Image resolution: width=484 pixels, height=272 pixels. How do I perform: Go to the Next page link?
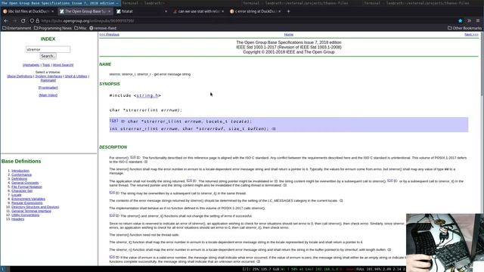(x=471, y=35)
